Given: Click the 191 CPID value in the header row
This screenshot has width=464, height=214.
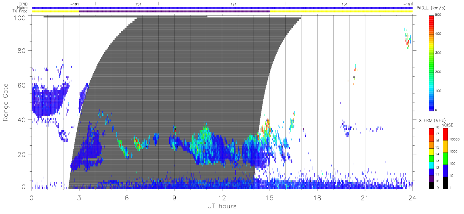Looking at the screenshot, I should pos(234,4).
